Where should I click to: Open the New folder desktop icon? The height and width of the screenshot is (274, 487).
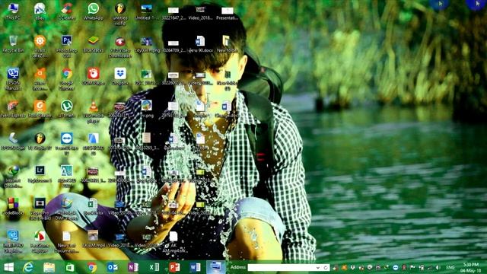click(227, 44)
